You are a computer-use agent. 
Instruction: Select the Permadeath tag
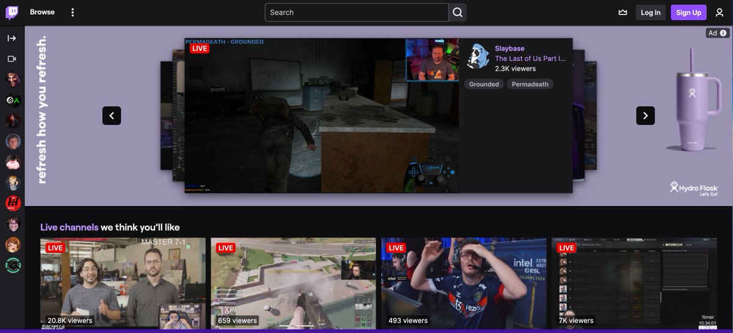tap(530, 84)
